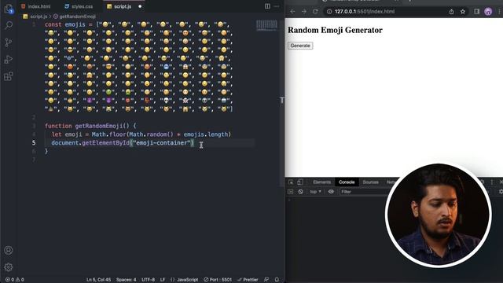Open the notifications bell in status bar
Viewport: 503px width, 283px height.
point(277,280)
